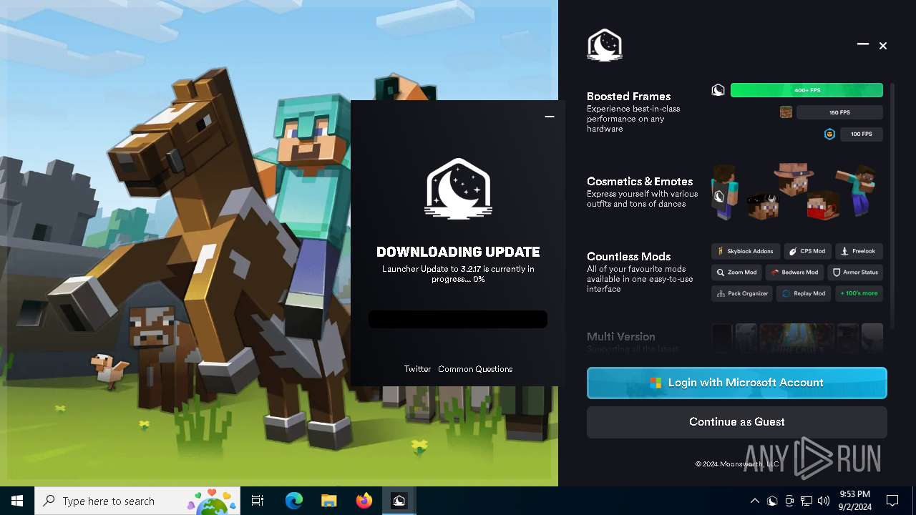
Task: Open the Windows Start menu
Action: coord(17,501)
